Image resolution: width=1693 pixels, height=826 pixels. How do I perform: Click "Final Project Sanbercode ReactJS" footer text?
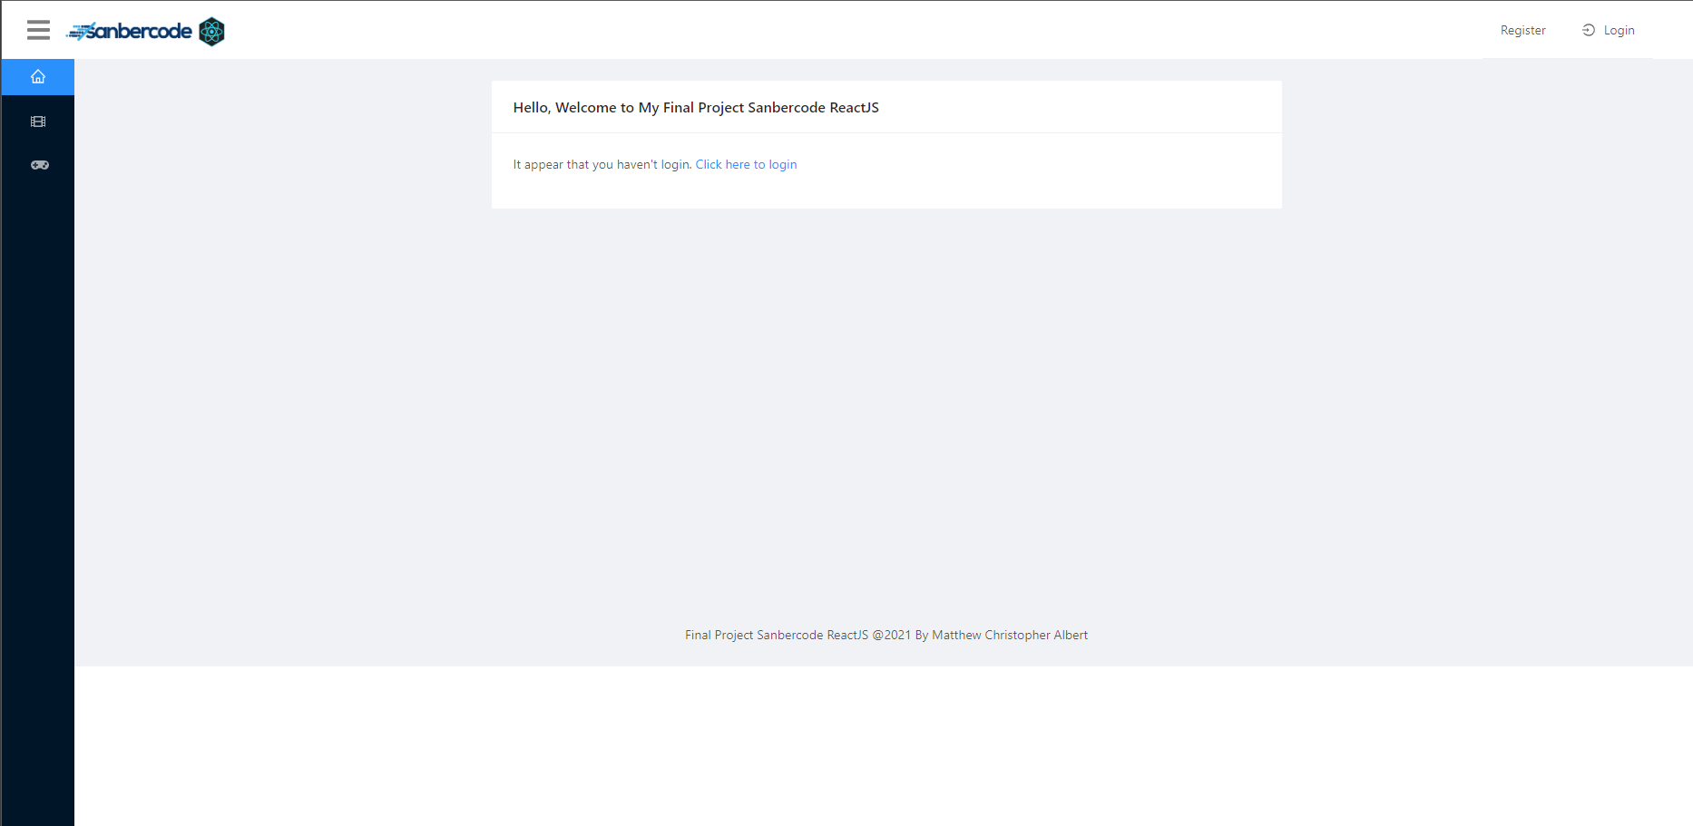[x=777, y=635]
